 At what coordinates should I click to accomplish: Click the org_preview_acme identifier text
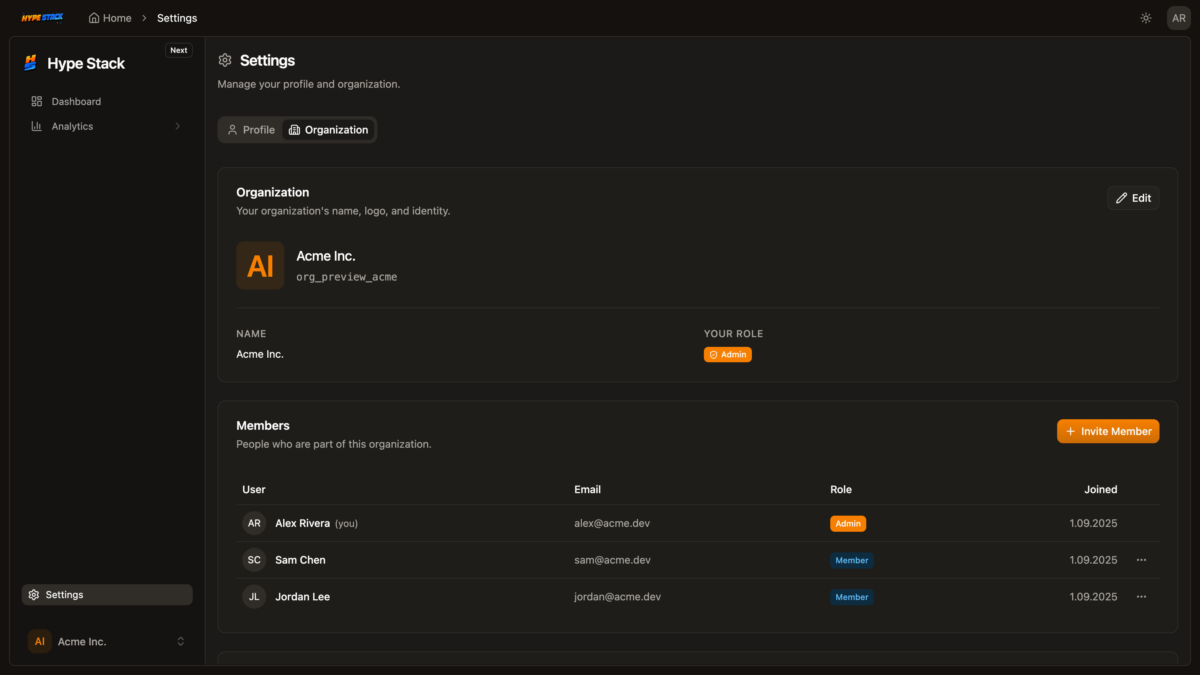pos(346,277)
